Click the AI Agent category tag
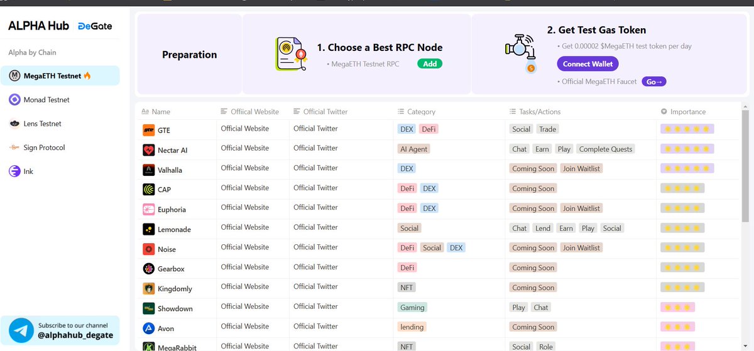The image size is (754, 351). pyautogui.click(x=414, y=149)
